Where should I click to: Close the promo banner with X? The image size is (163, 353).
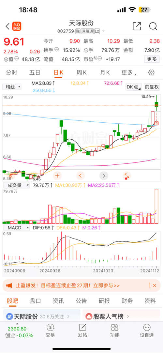(154, 285)
